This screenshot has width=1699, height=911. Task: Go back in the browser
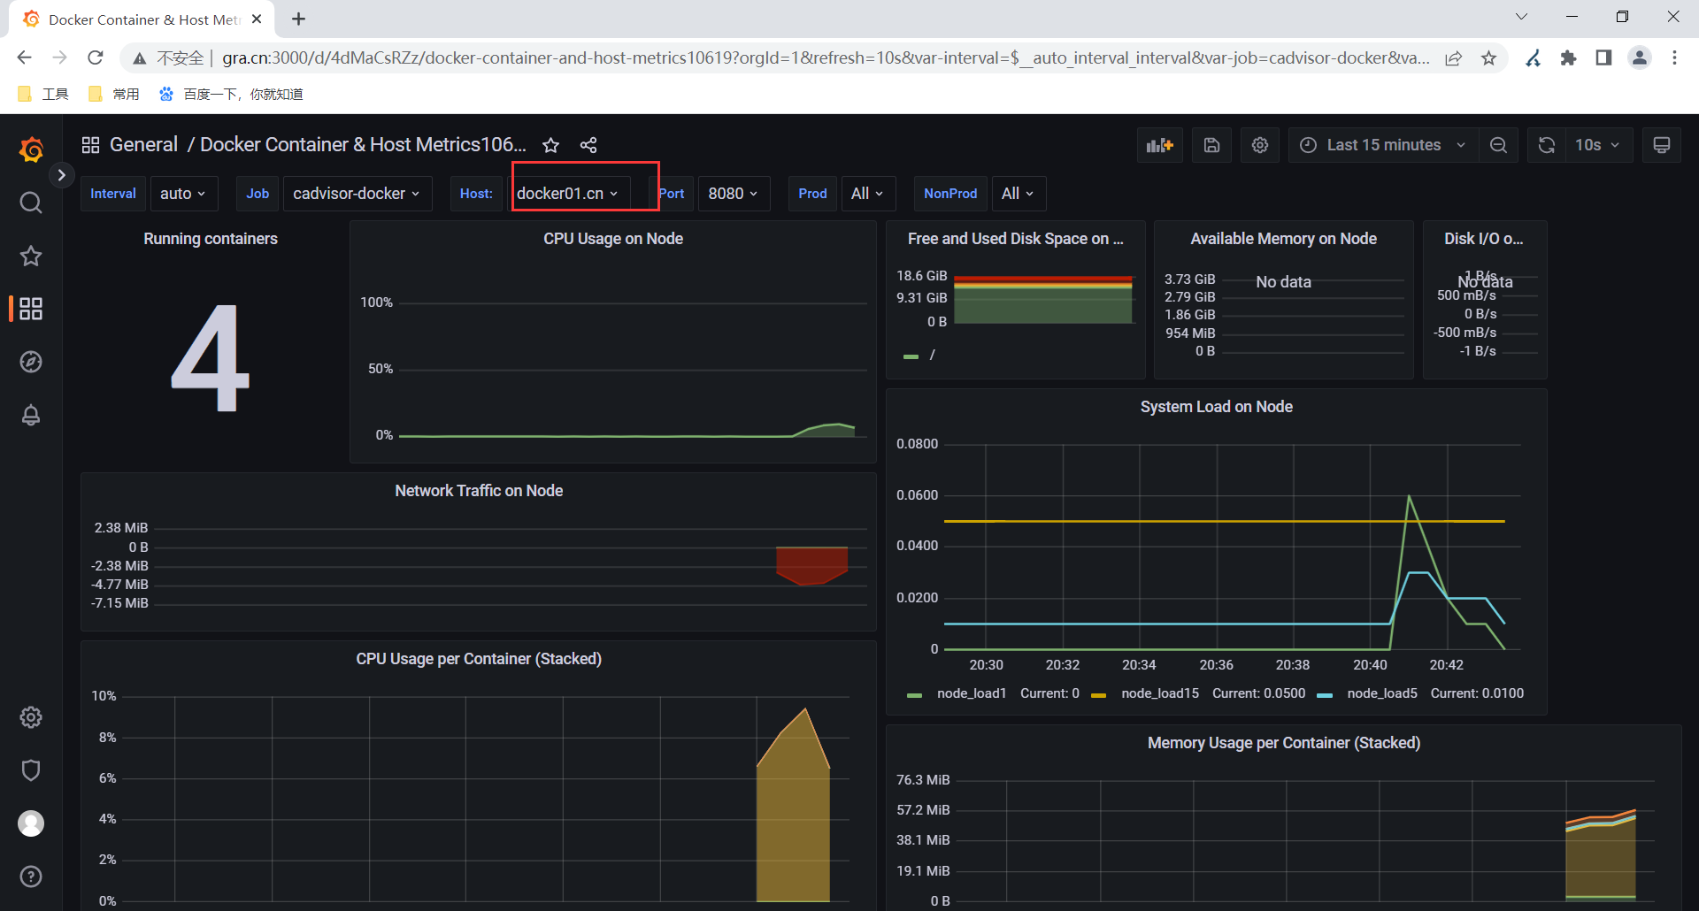24,57
